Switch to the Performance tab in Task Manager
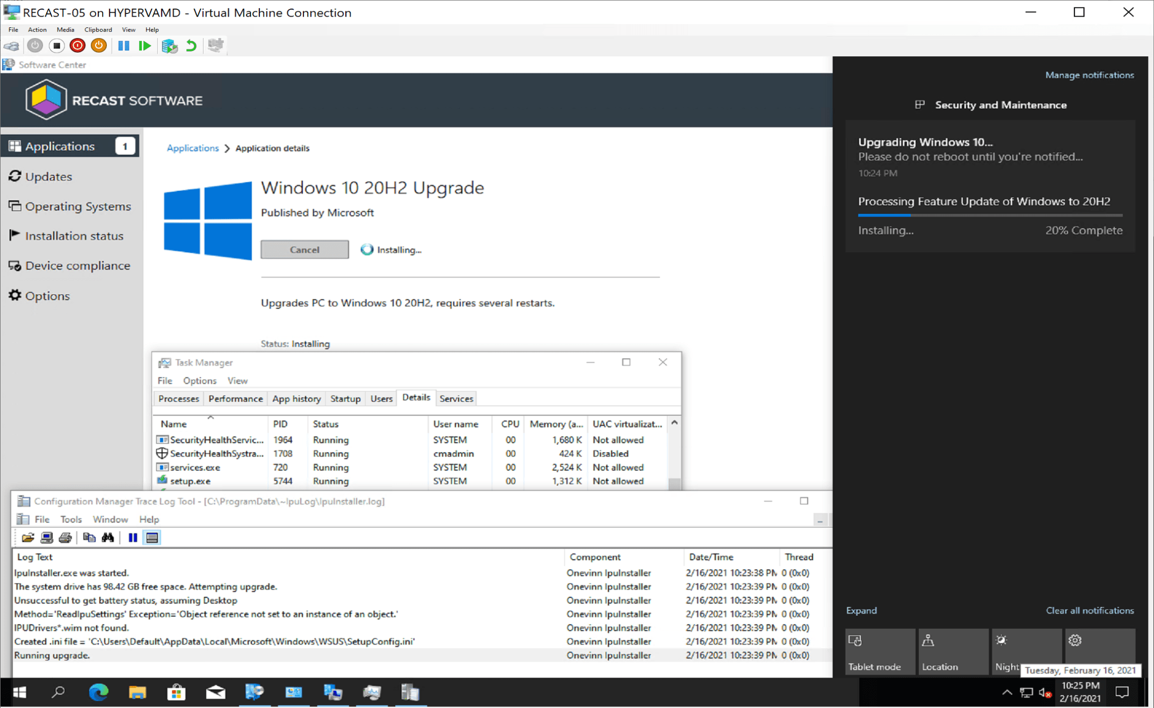The width and height of the screenshot is (1154, 708). click(x=235, y=399)
